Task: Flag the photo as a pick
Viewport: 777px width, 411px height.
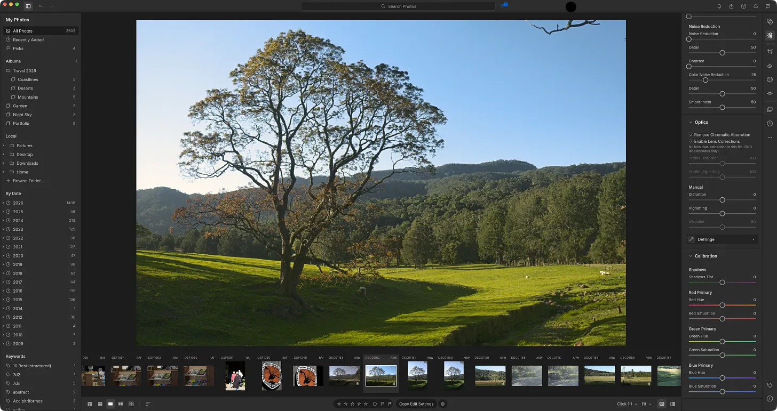Action: point(382,404)
